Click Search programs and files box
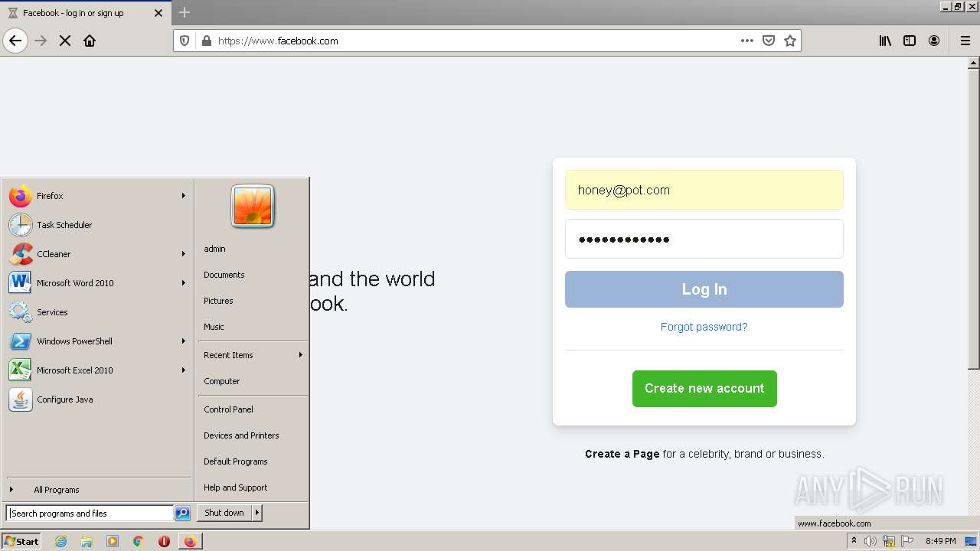This screenshot has height=551, width=980. (x=90, y=514)
